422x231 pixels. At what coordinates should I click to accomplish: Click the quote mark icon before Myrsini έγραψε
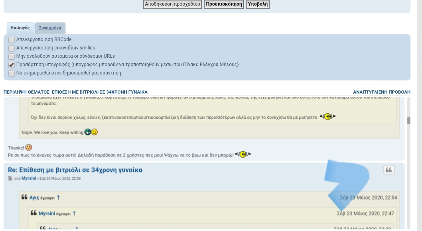point(34,213)
